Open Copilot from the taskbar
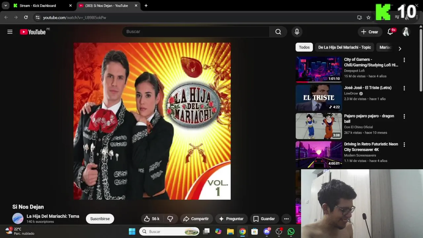This screenshot has width=423, height=238. (218, 231)
